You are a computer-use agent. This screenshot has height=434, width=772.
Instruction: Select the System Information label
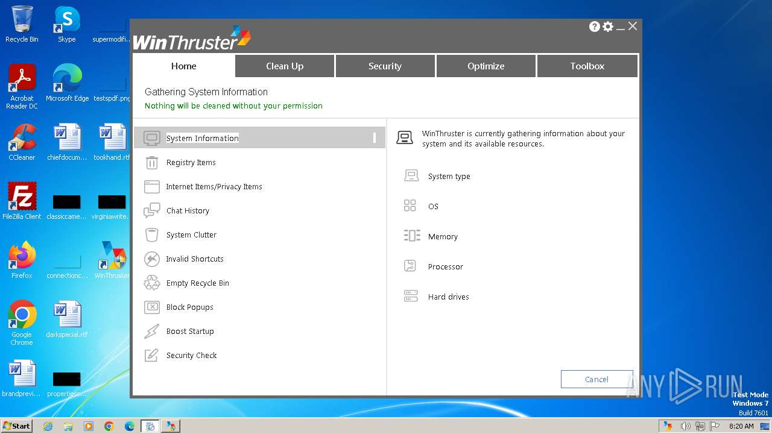[203, 138]
